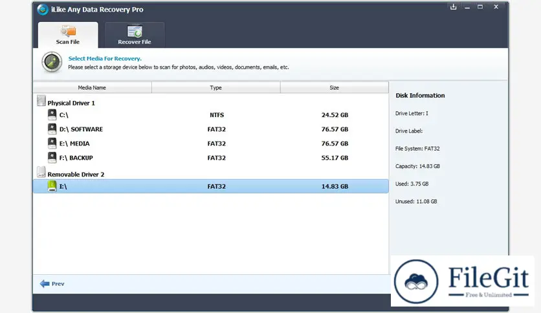The width and height of the screenshot is (541, 313).
Task: Click 76.57 GB size of D:\ SOFTWARE
Action: tap(335, 129)
